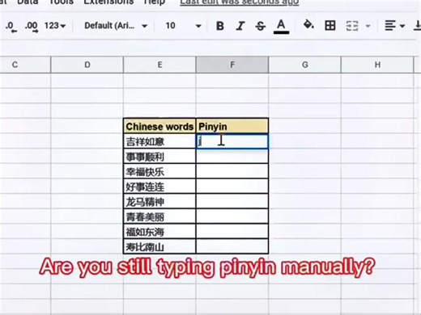Select column D header
This screenshot has height=315, width=421.
click(x=87, y=65)
